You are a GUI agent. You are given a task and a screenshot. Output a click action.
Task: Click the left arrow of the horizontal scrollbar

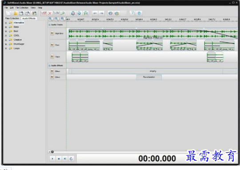coord(49,152)
